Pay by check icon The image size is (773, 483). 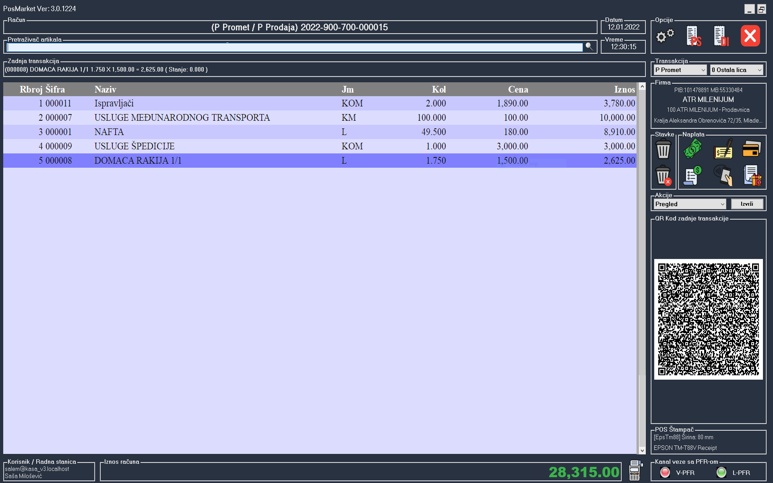723,149
